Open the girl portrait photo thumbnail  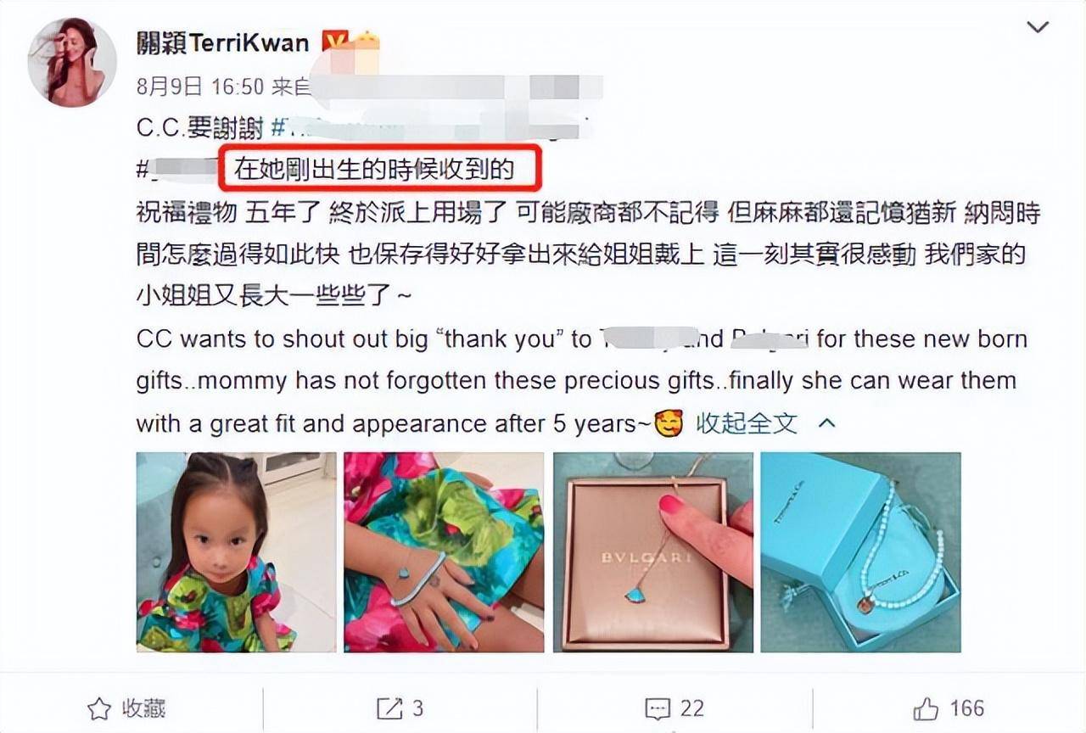pos(236,552)
